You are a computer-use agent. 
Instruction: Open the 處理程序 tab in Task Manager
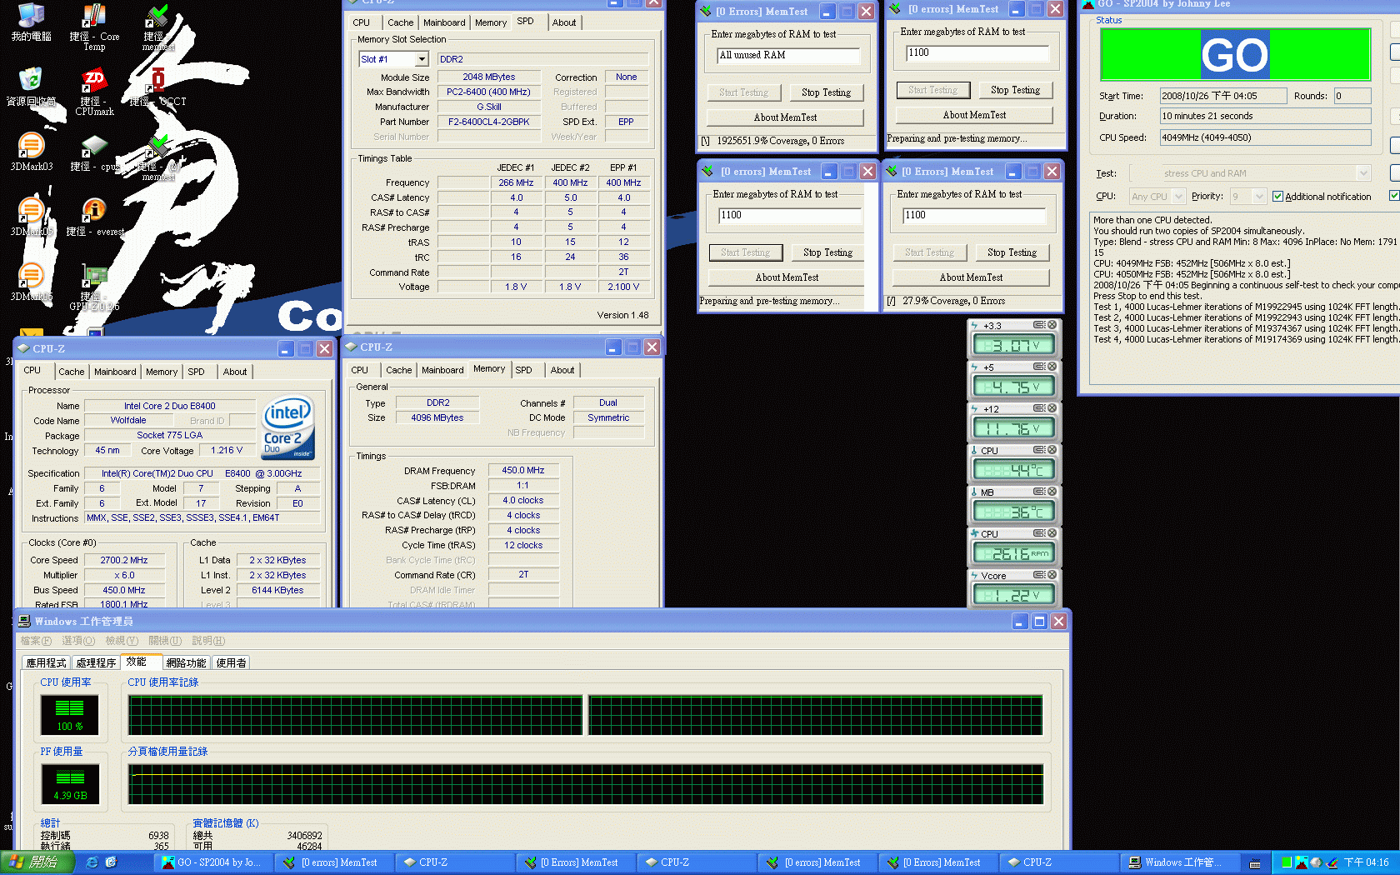point(96,662)
